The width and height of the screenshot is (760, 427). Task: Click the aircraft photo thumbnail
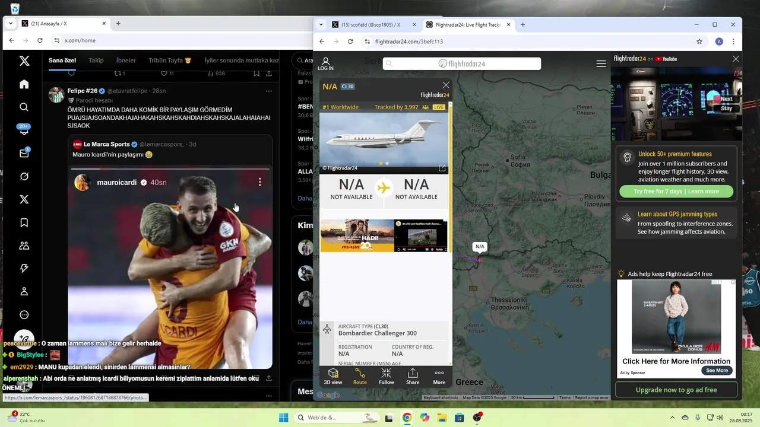click(x=384, y=143)
